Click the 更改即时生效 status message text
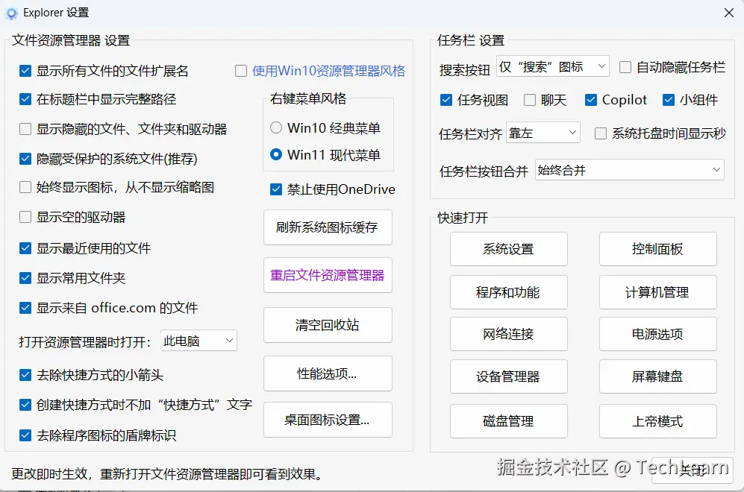The image size is (744, 492). point(167,474)
